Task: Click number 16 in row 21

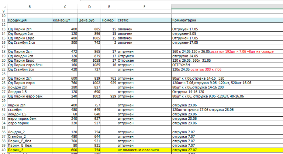Action: tap(109, 65)
